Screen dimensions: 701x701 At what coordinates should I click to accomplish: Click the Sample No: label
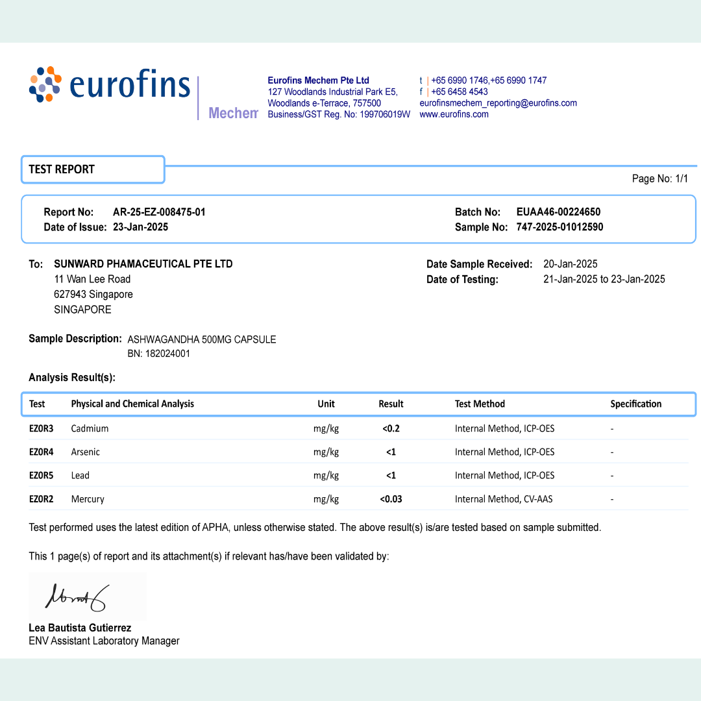(x=481, y=227)
